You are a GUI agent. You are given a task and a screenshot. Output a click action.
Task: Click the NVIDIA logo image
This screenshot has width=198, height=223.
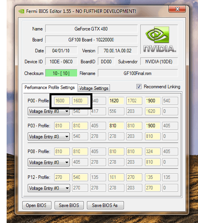[159, 39]
